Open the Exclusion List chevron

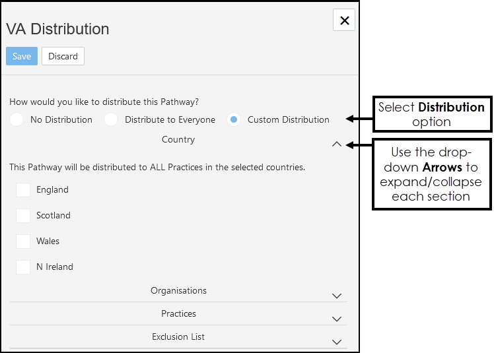click(x=337, y=342)
